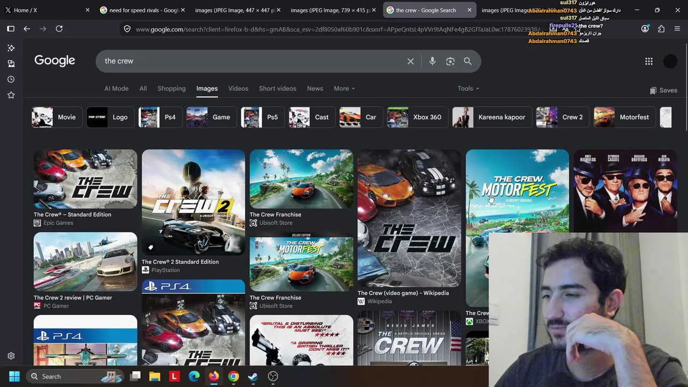The image size is (688, 387).
Task: Toggle the Firefox sidebar panel button
Action: (x=11, y=28)
